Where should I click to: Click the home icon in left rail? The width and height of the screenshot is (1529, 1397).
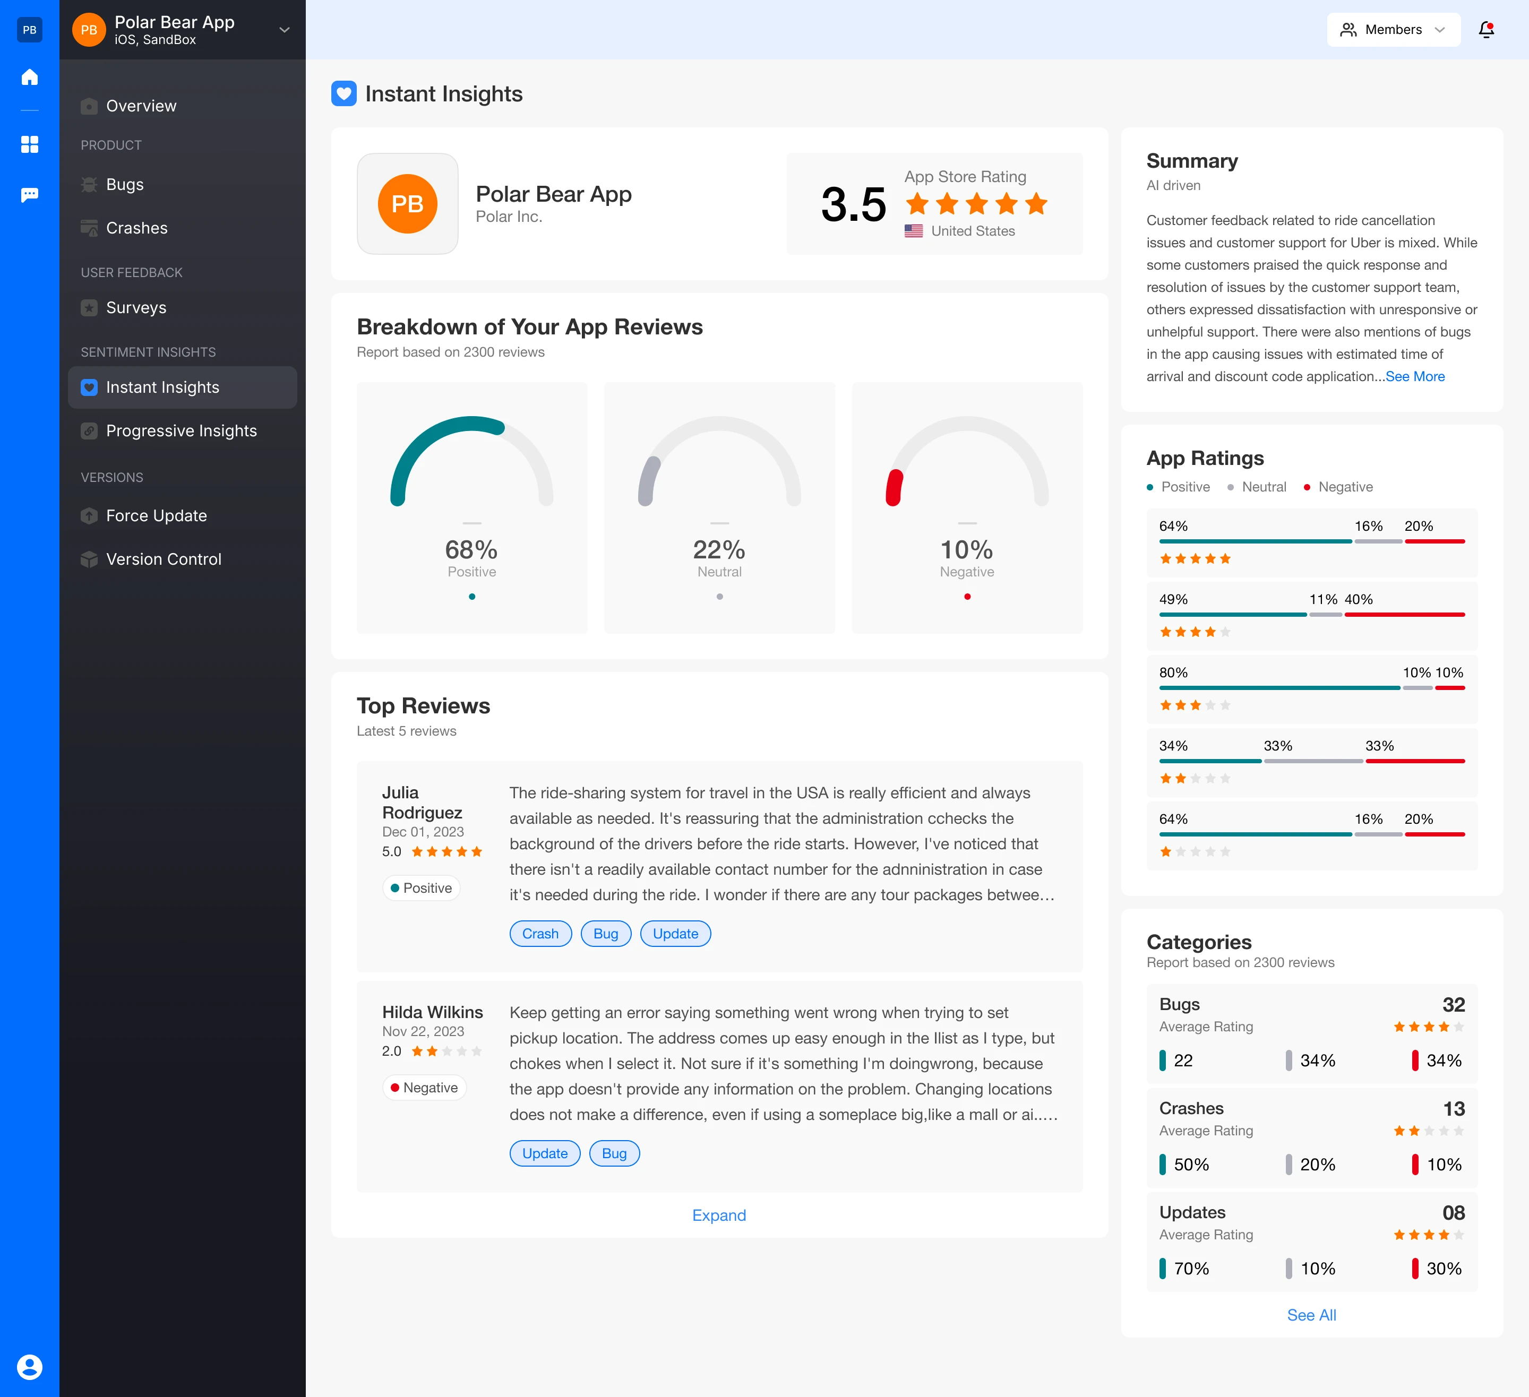[x=30, y=76]
